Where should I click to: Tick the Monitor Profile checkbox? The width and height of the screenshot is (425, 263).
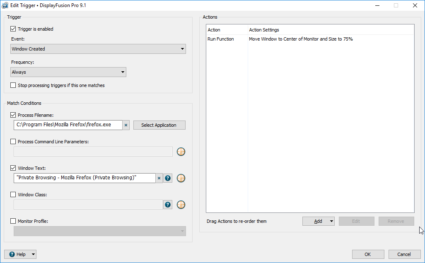click(13, 221)
